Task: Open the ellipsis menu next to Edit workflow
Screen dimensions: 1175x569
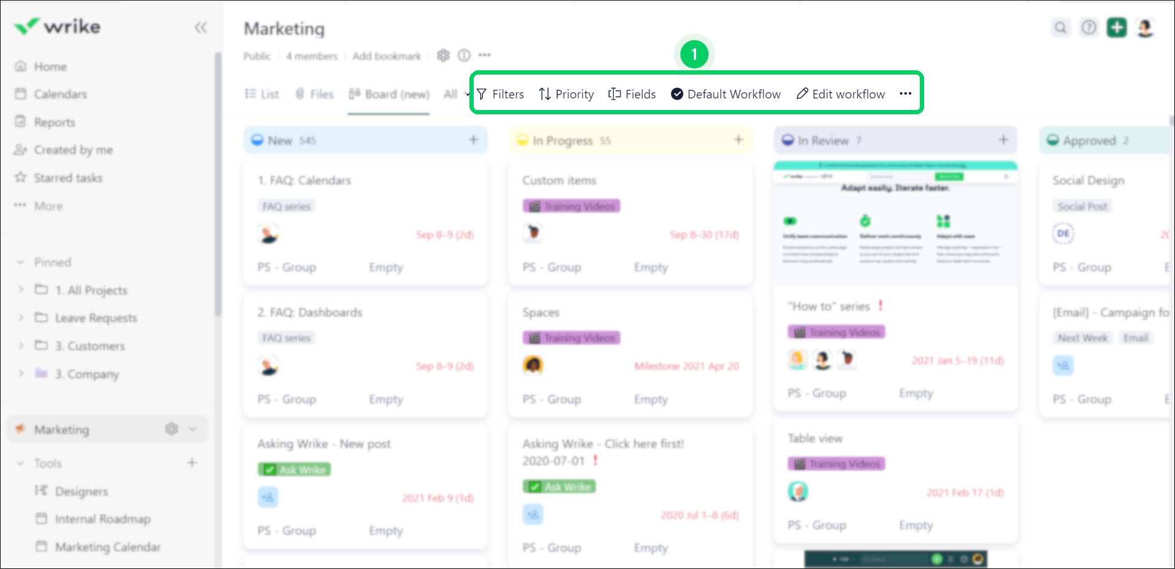Action: (x=906, y=94)
